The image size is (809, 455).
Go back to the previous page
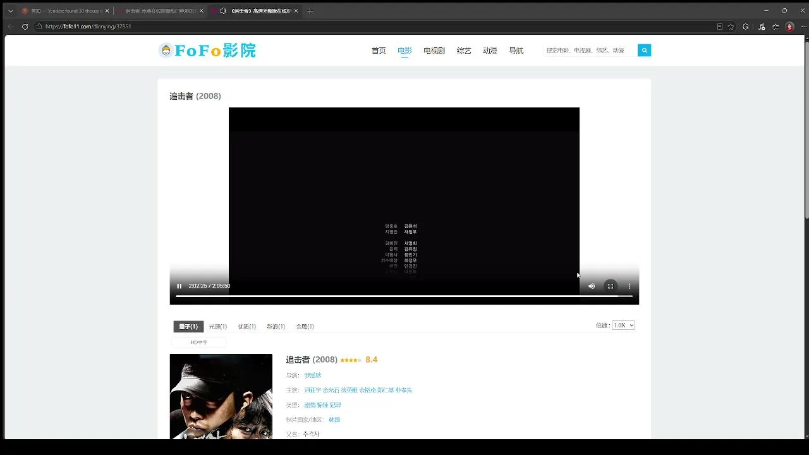coord(11,27)
